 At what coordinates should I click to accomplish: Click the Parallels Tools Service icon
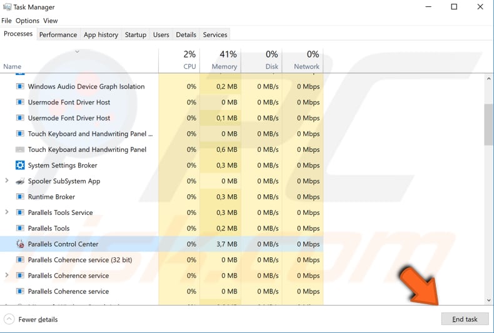tap(20, 212)
